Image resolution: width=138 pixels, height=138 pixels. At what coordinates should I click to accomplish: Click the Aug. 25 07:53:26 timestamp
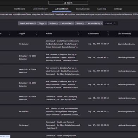tap(99, 84)
